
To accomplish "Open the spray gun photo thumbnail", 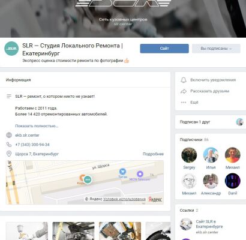I will (x=27, y=231).
